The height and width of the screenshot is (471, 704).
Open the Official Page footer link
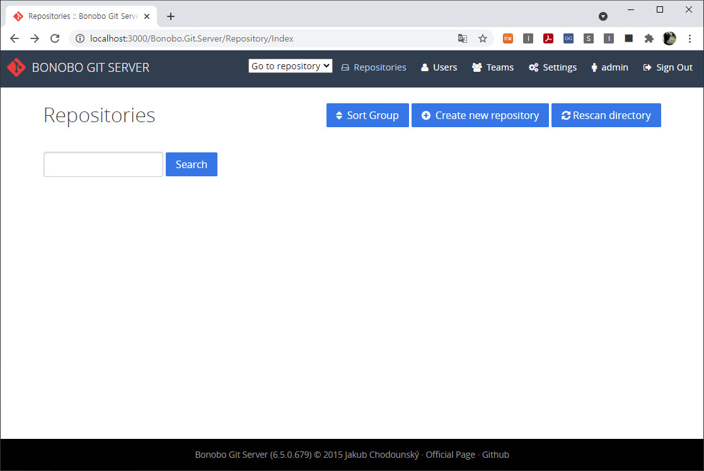tap(451, 455)
